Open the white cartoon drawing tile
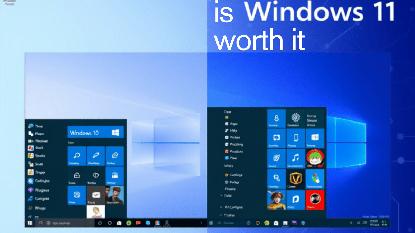This screenshot has height=233, width=415. pos(95,212)
